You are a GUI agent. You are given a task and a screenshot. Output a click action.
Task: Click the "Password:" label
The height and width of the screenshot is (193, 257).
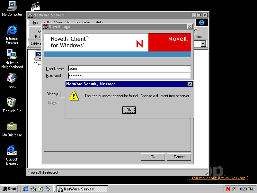[x=54, y=76]
